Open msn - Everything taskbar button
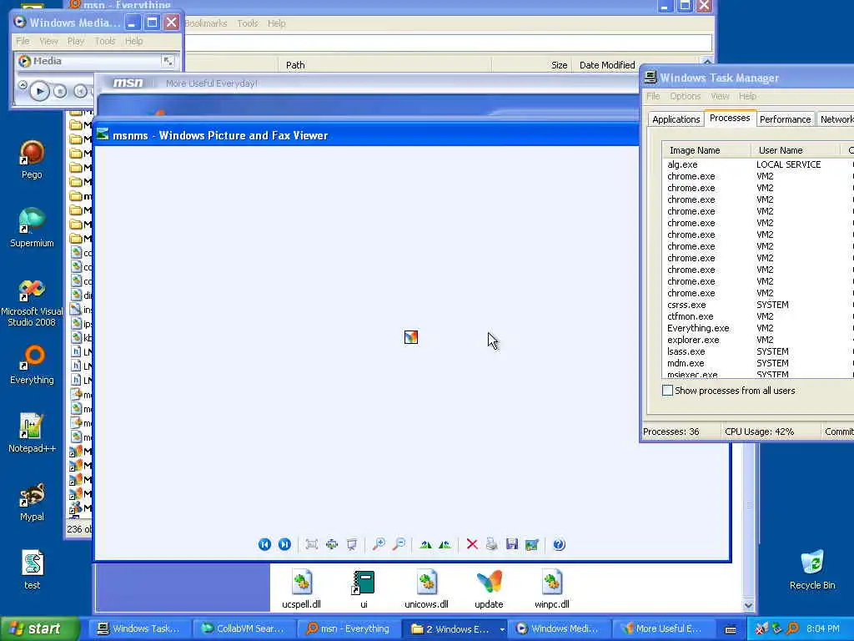 [349, 628]
